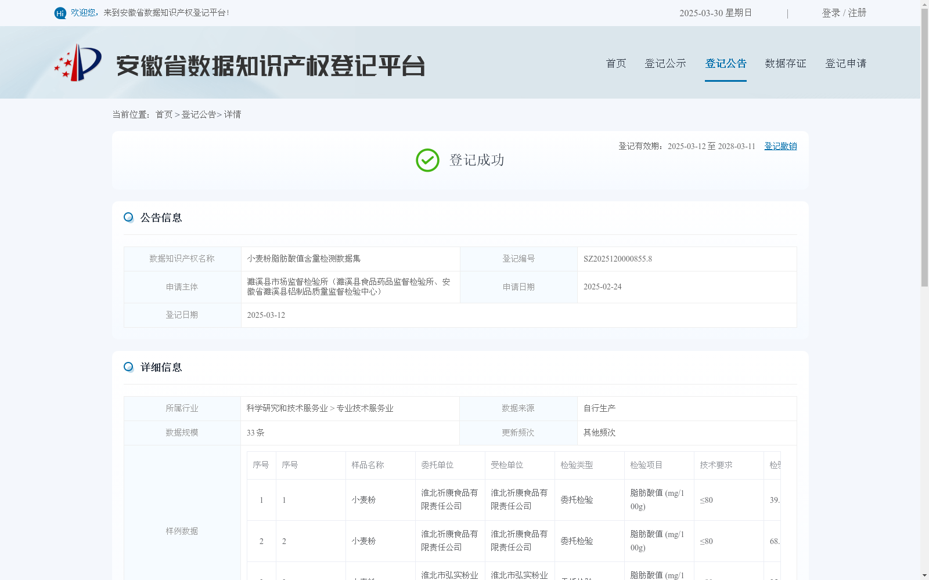Screen dimensions: 929x580
Task: Click the 详细信息 section heading
Action: coord(161,367)
